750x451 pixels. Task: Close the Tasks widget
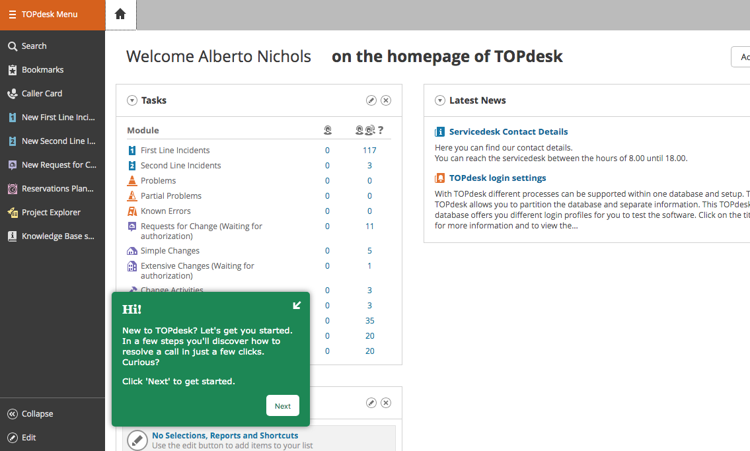point(386,100)
